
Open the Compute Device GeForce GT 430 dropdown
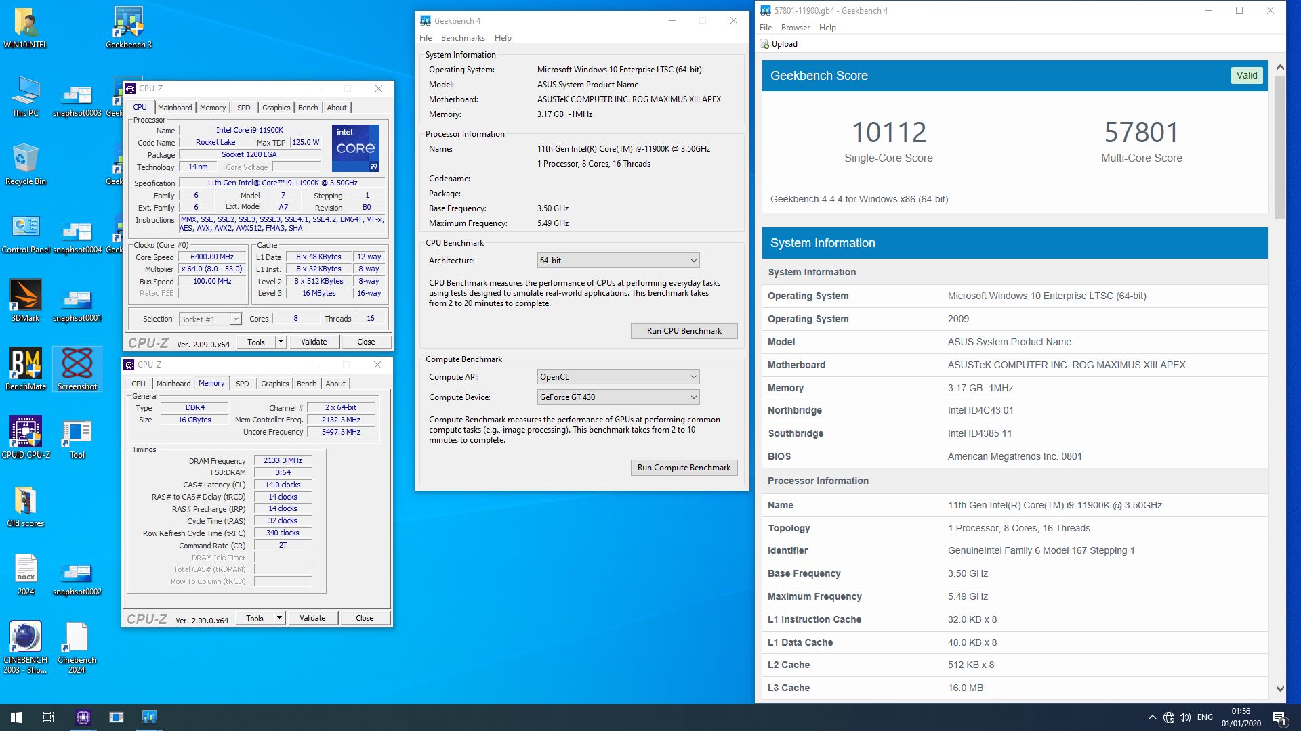coord(618,397)
